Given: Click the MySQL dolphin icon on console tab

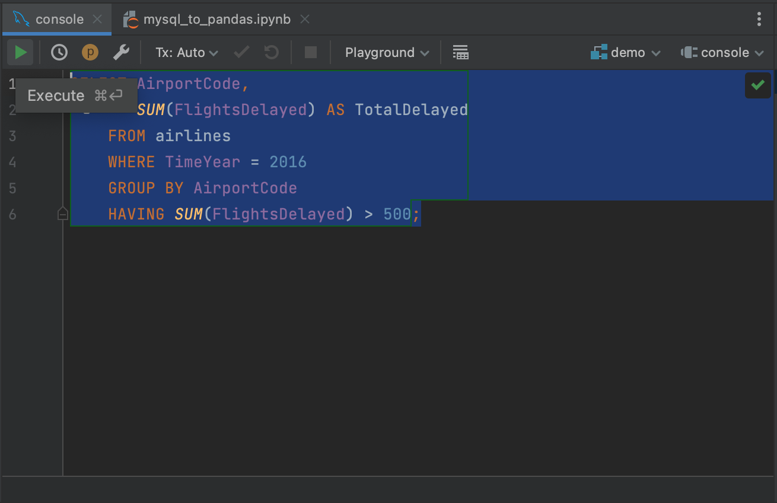Looking at the screenshot, I should pos(21,19).
